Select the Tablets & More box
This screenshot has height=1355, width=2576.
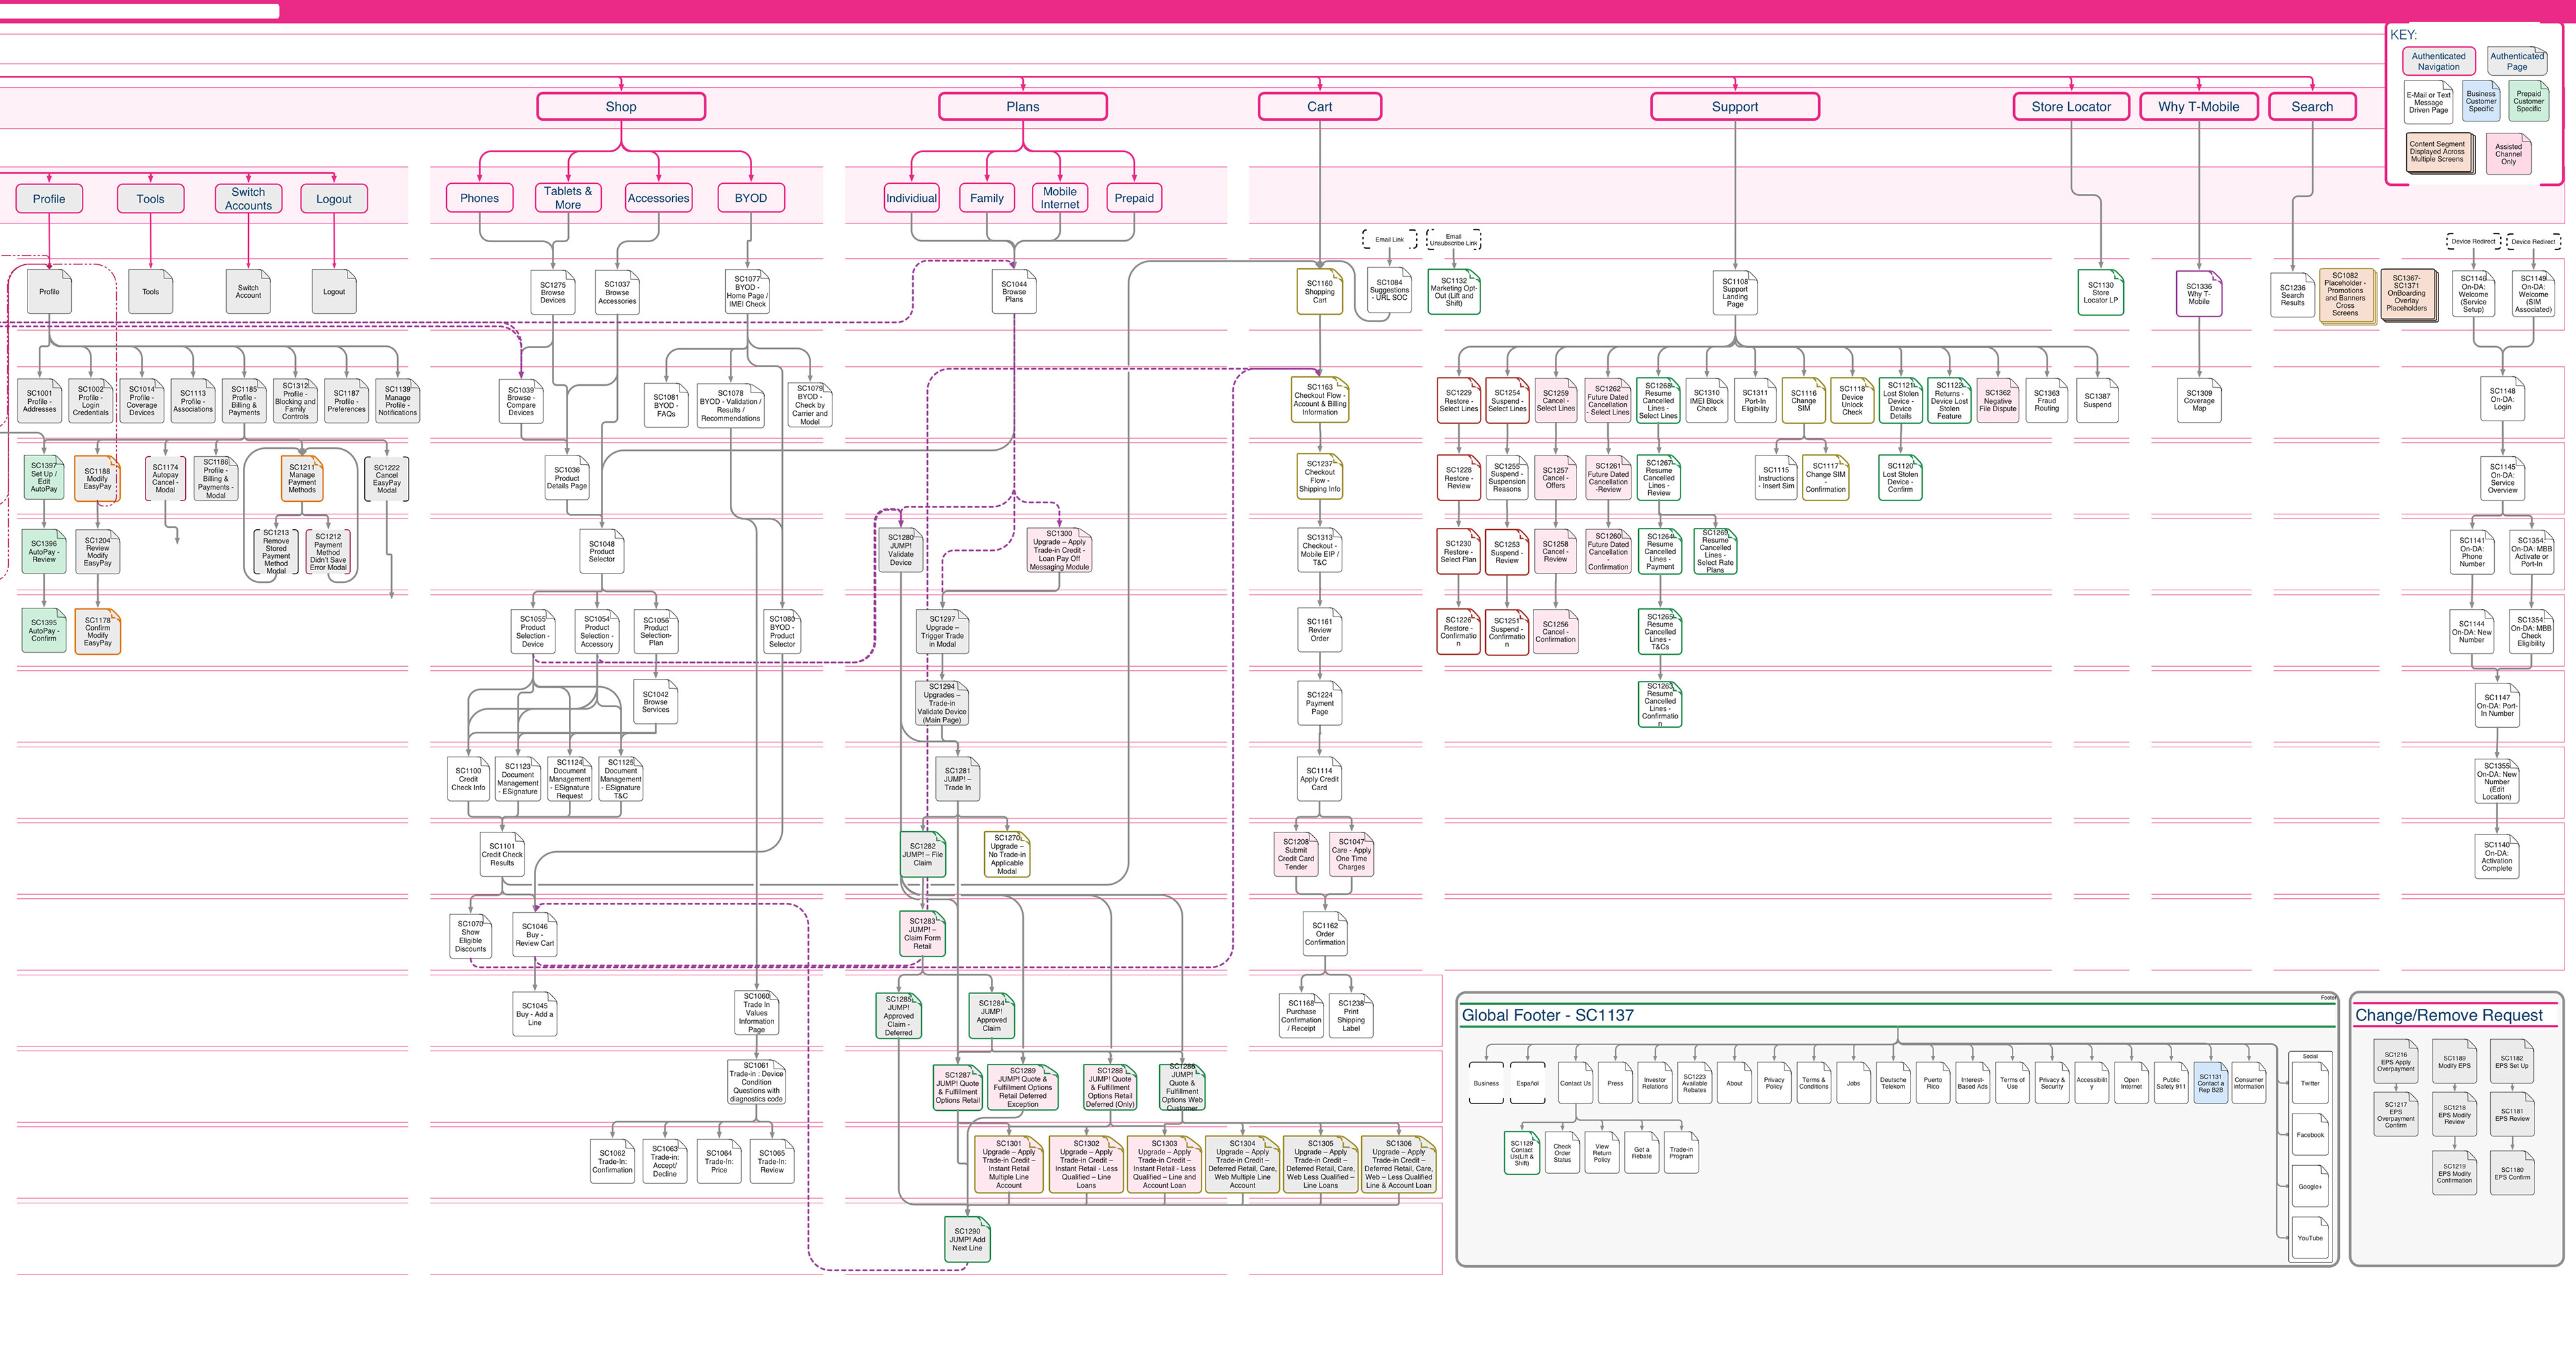click(568, 198)
